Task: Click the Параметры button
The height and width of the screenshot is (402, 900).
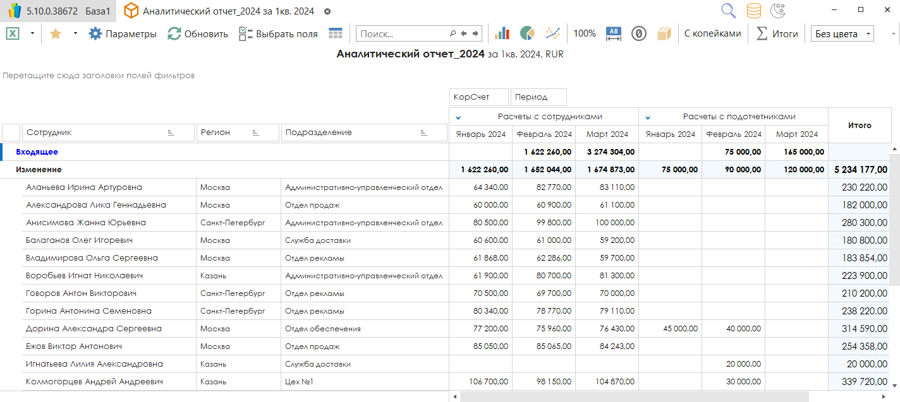Action: click(x=123, y=33)
